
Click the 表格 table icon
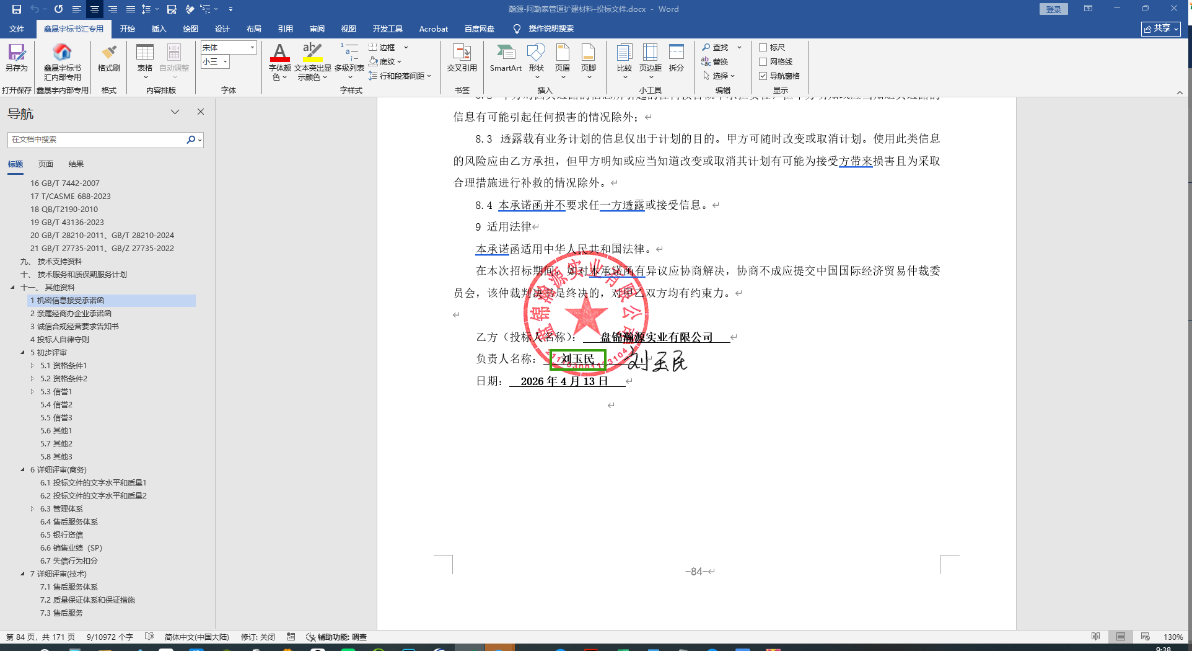point(145,61)
